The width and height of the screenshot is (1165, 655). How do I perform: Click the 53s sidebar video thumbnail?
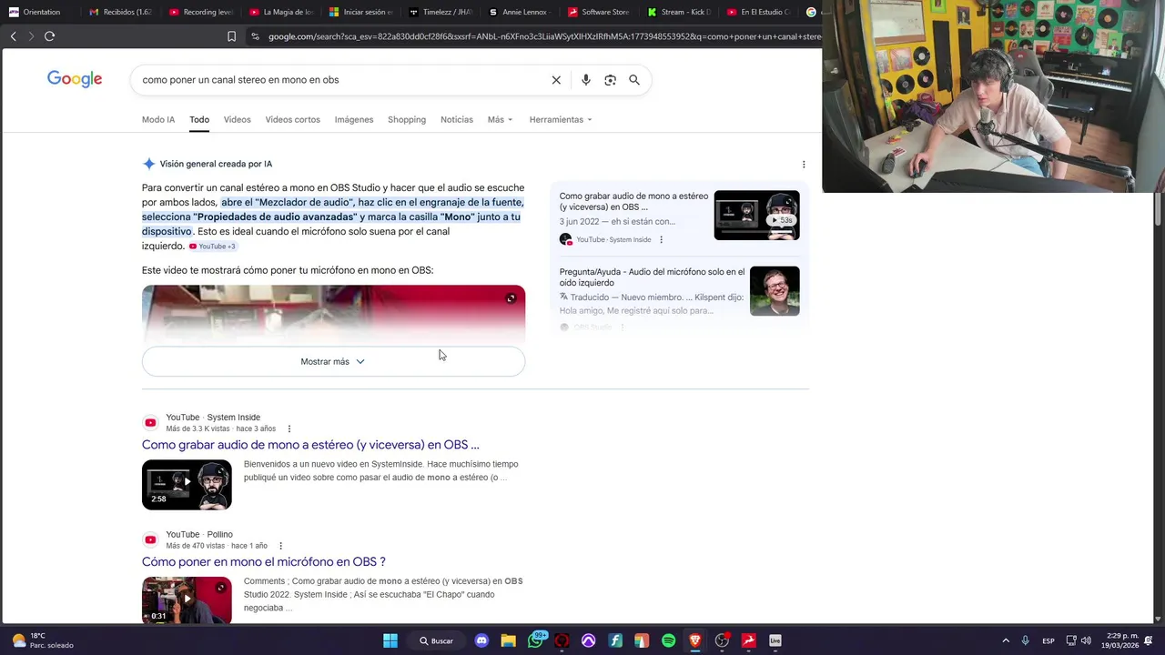(x=756, y=215)
